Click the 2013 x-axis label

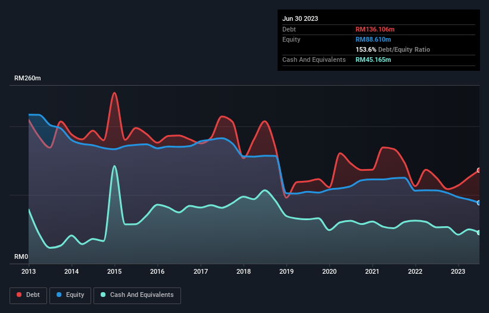[29, 271]
